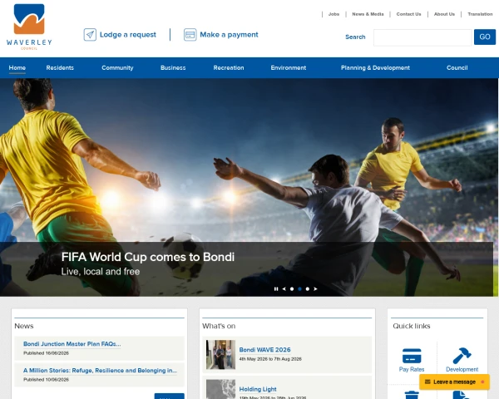Open the Pay Rates quick link icon
This screenshot has width=499, height=399.
point(412,356)
